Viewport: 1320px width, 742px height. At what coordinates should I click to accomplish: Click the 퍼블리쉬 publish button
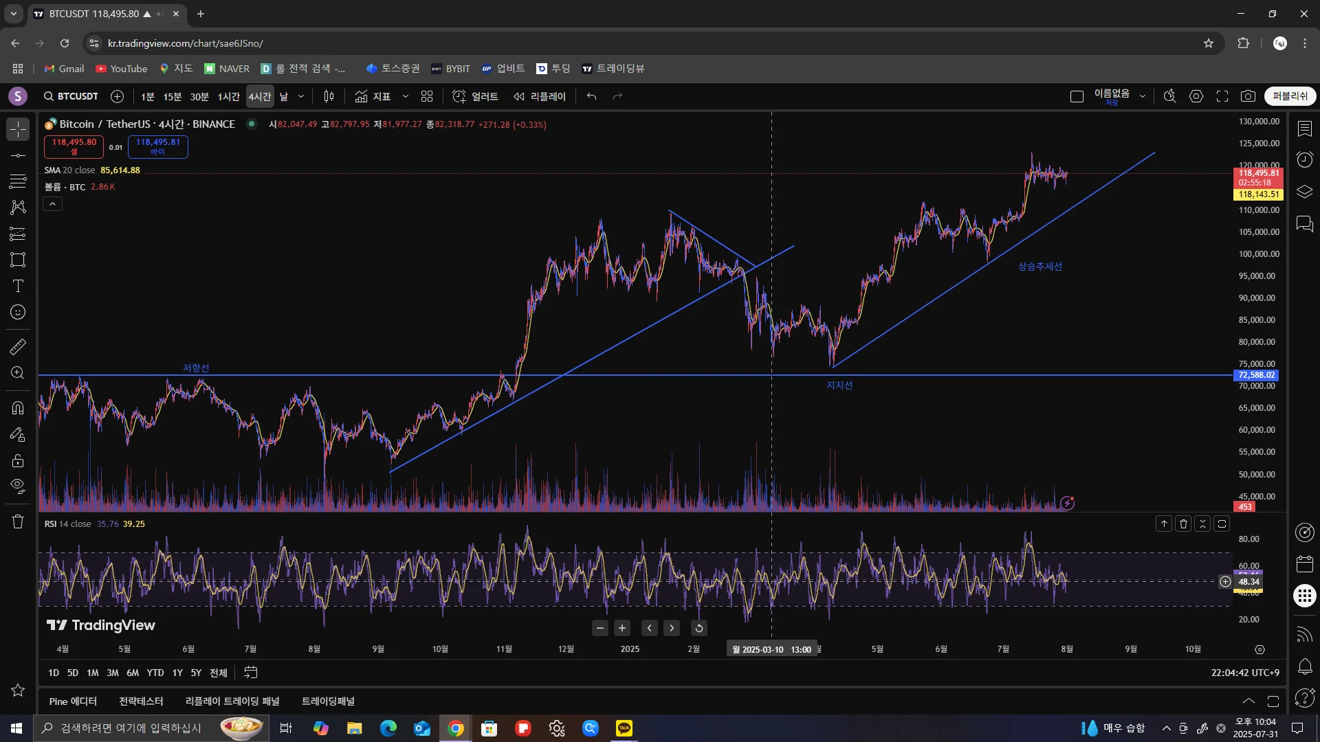(1290, 96)
